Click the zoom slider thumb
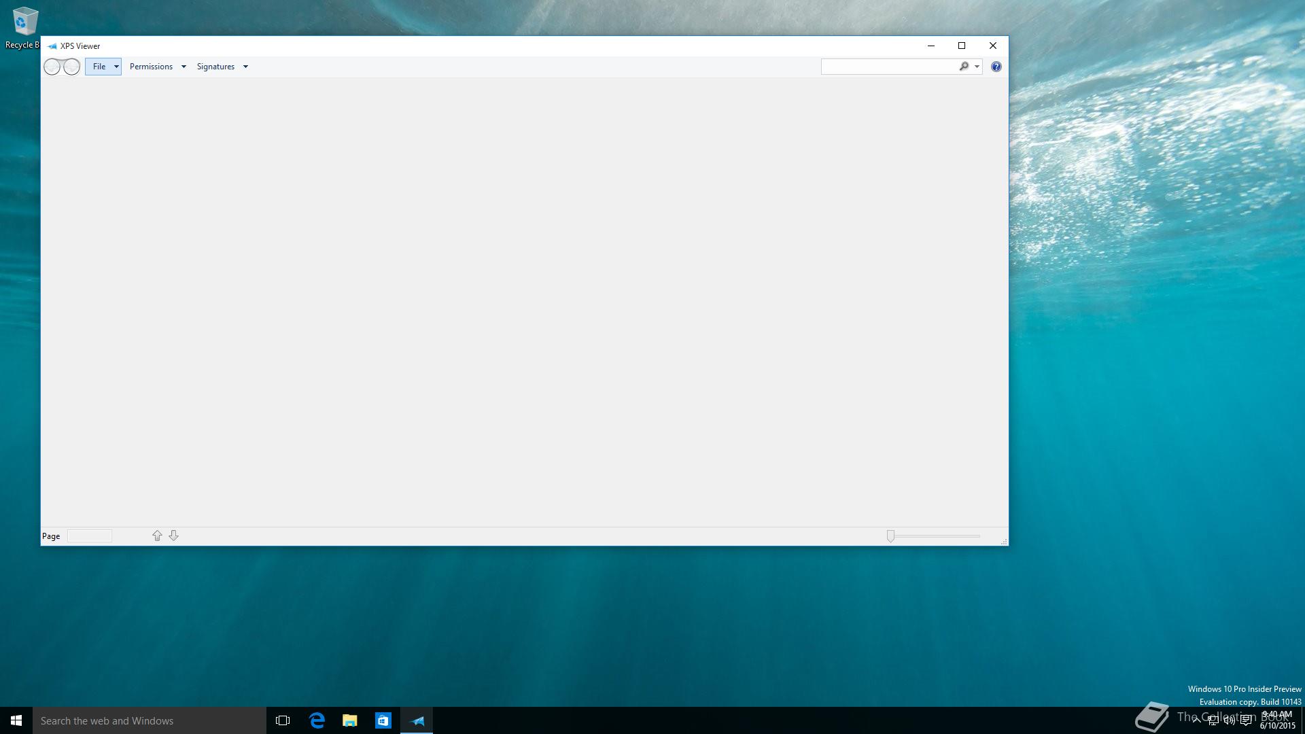The width and height of the screenshot is (1305, 734). click(890, 536)
